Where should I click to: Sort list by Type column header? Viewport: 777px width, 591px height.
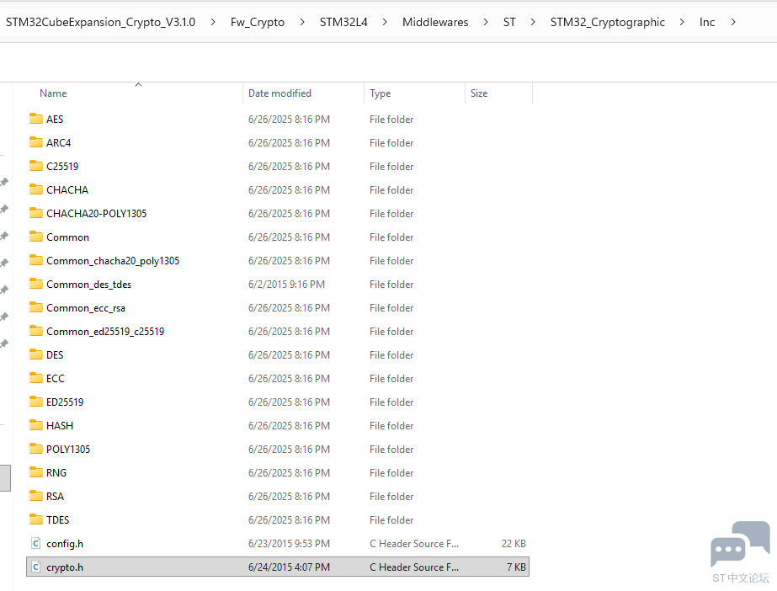(x=380, y=93)
